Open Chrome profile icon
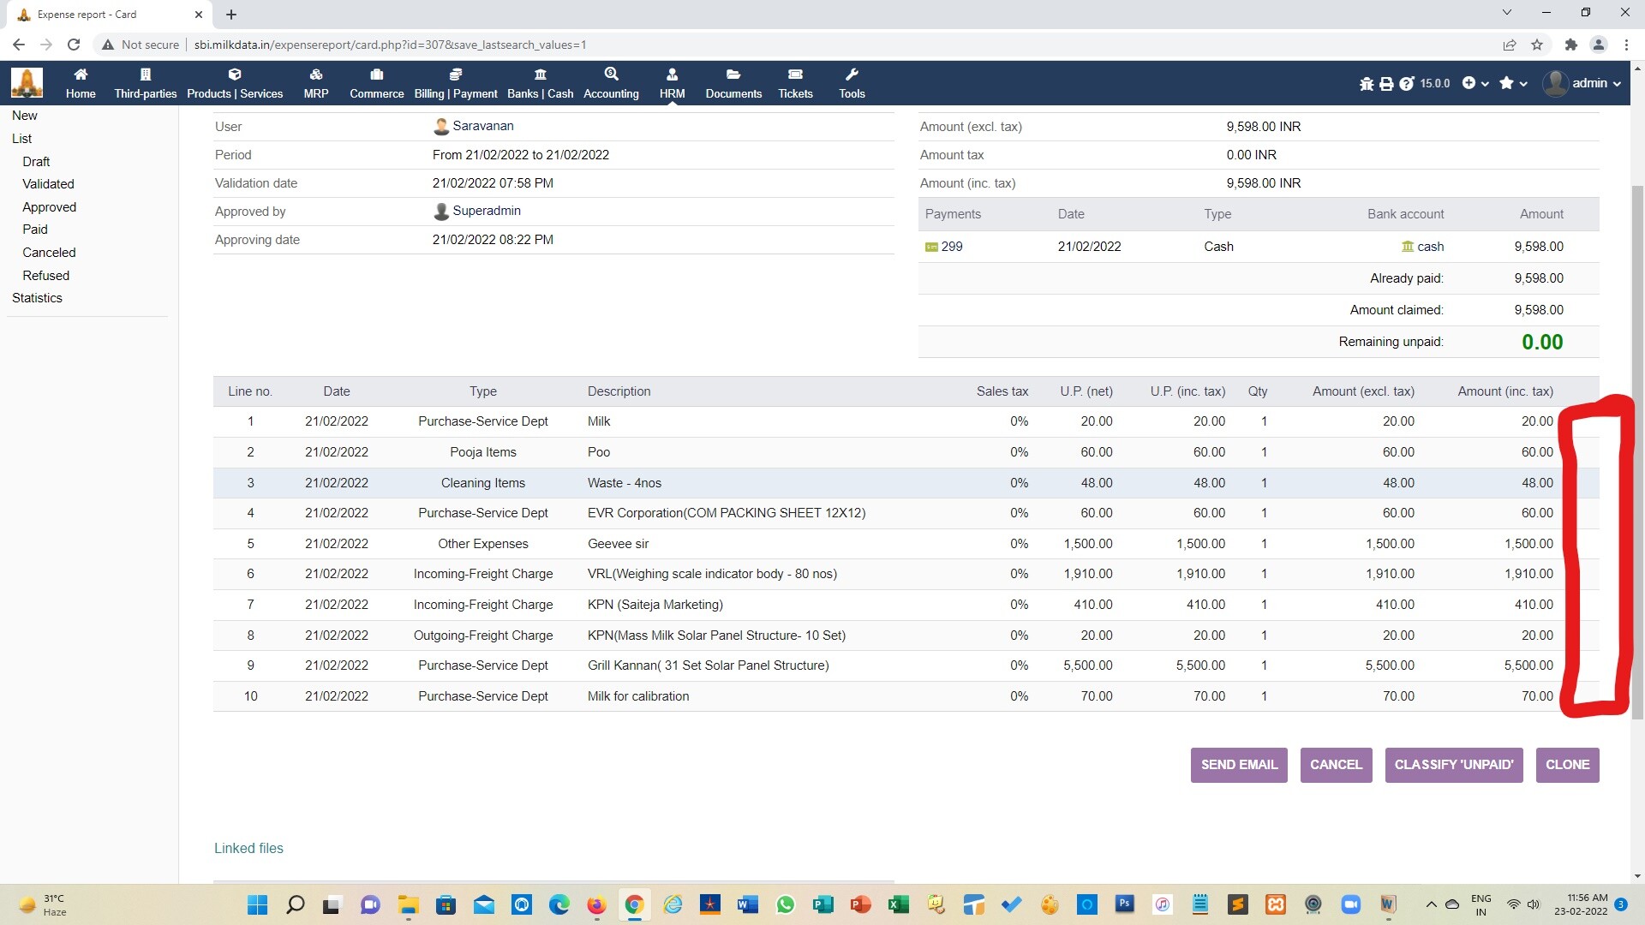 (x=1598, y=45)
